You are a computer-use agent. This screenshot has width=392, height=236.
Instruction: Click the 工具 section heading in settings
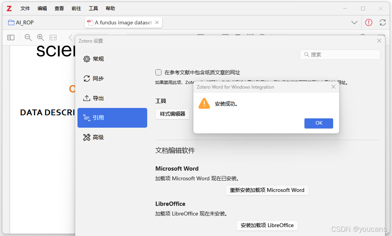160,101
